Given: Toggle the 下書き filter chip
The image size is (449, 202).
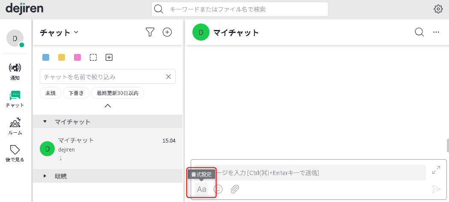Looking at the screenshot, I should pyautogui.click(x=76, y=93).
